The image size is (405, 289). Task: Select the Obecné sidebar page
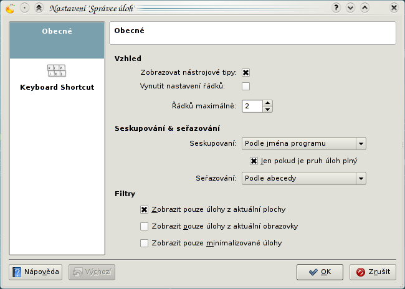tap(57, 40)
